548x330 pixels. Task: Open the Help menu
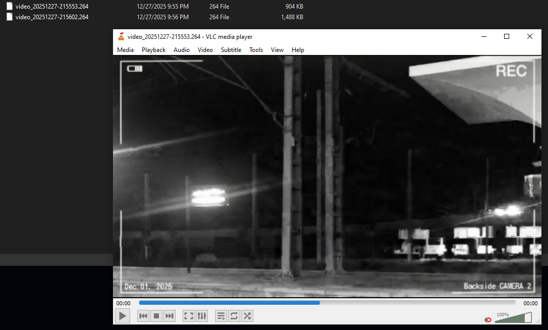298,50
